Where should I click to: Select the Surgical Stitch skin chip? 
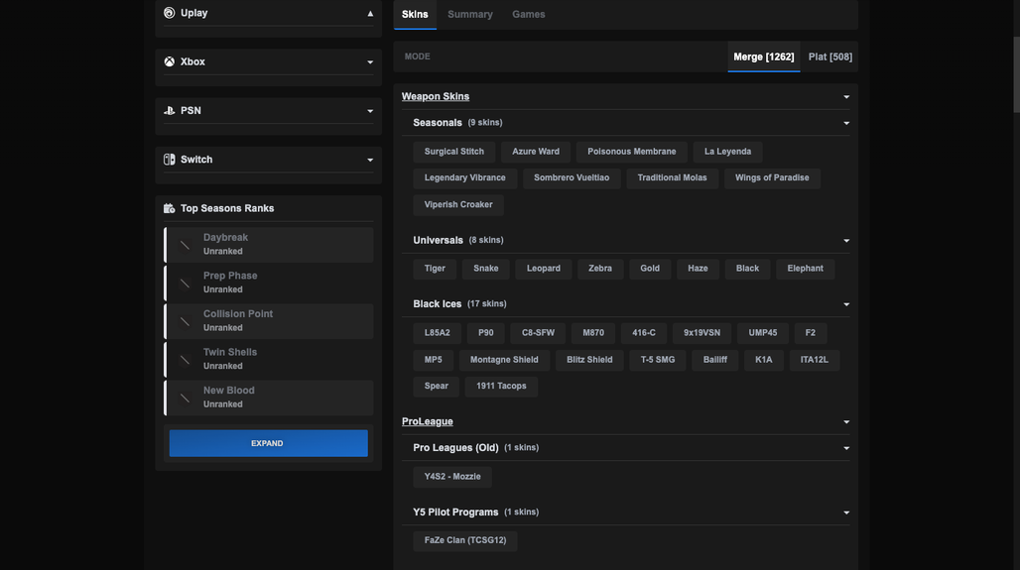[454, 152]
